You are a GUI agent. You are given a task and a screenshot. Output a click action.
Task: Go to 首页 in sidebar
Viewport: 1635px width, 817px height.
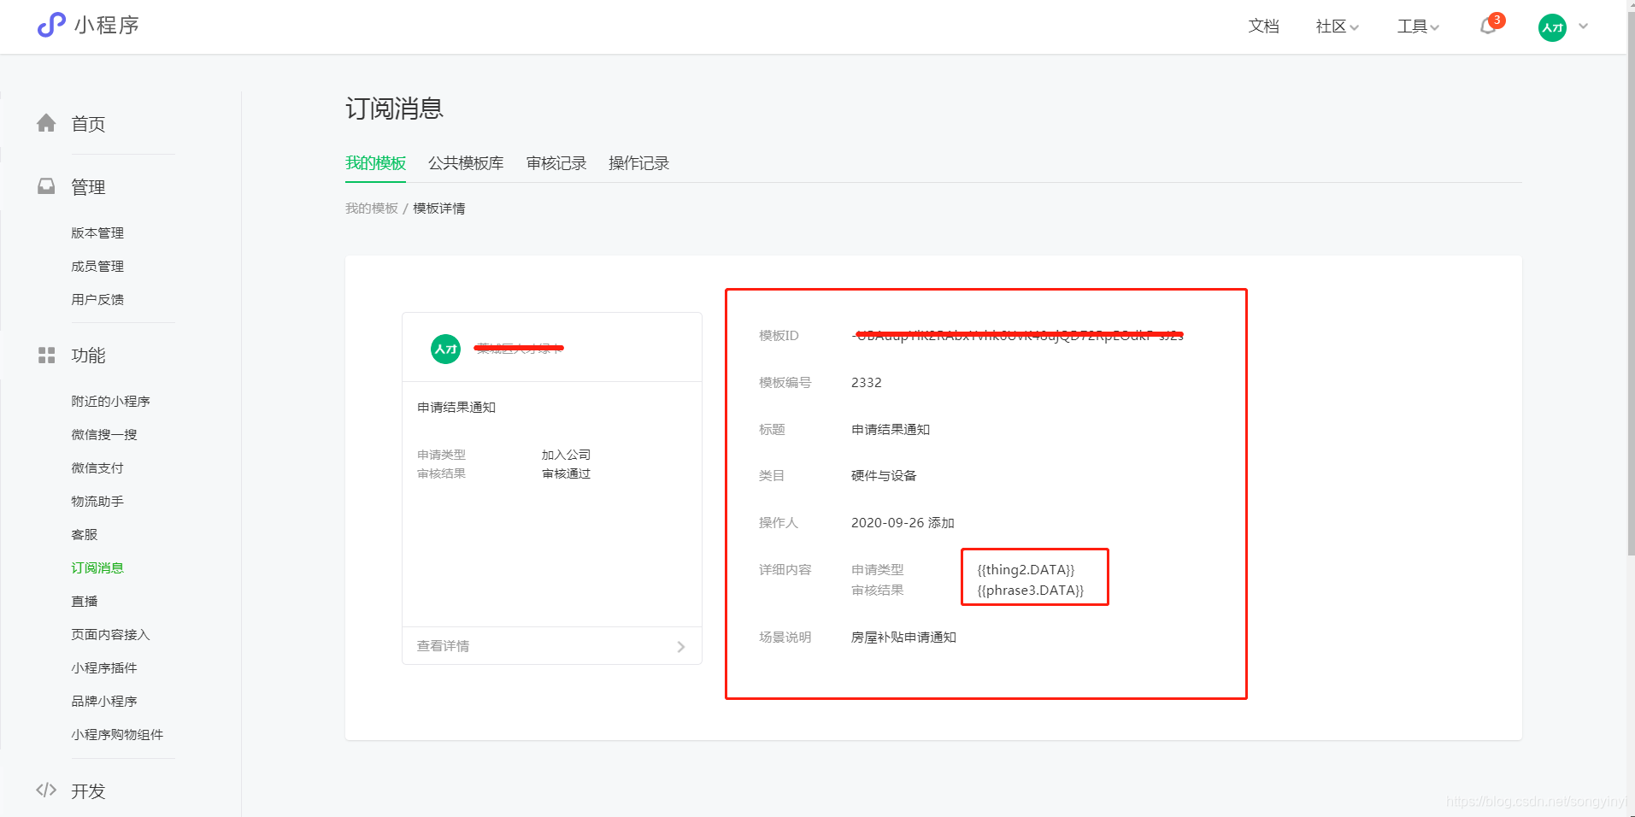pos(88,124)
